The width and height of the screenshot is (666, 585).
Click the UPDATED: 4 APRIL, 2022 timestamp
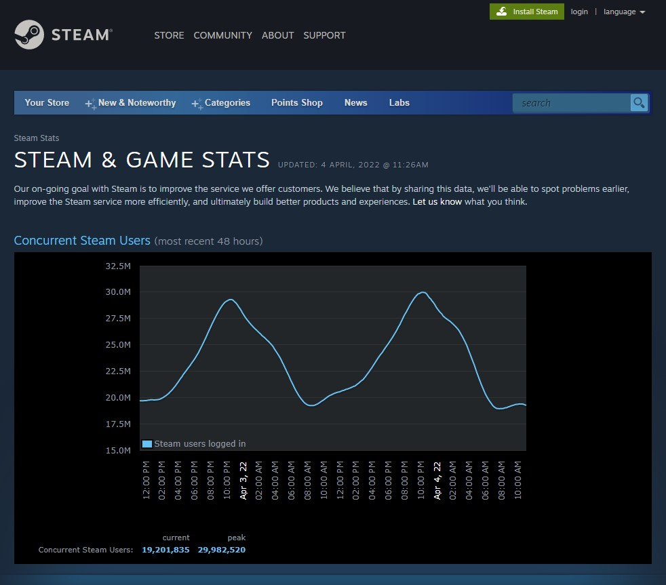353,165
